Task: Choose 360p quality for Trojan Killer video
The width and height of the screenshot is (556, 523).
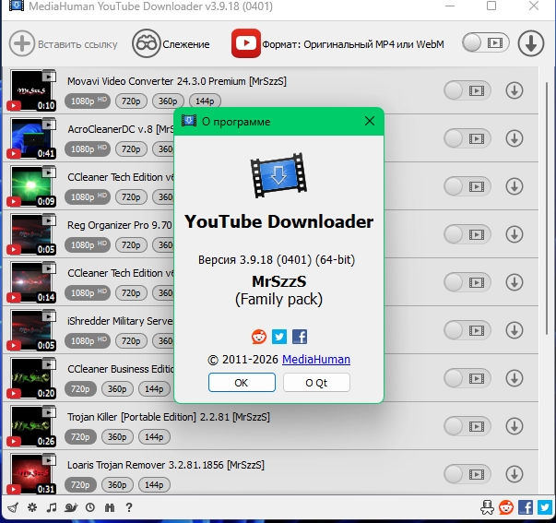Action: point(116,436)
